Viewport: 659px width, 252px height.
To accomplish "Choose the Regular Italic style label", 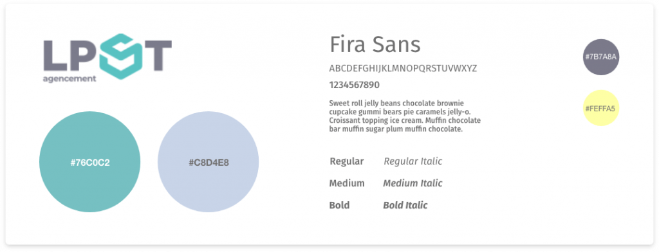I will pos(413,161).
